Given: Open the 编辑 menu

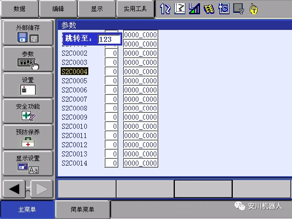Looking at the screenshot, I should click(58, 9).
